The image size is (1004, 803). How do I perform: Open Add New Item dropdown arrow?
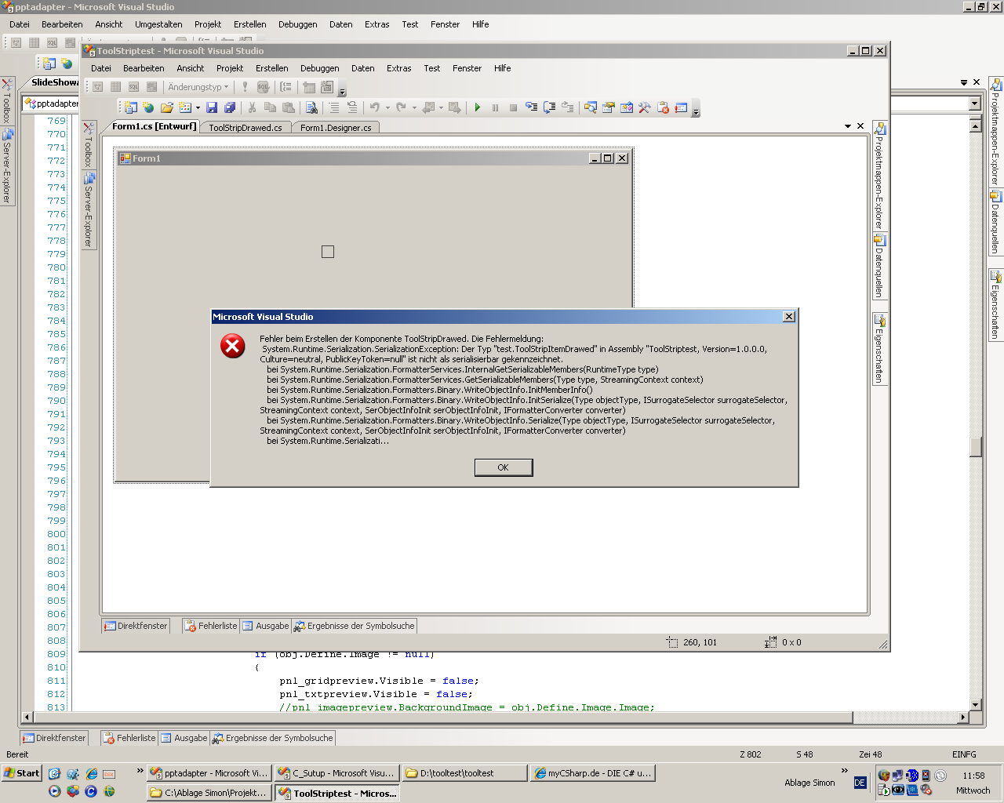198,107
